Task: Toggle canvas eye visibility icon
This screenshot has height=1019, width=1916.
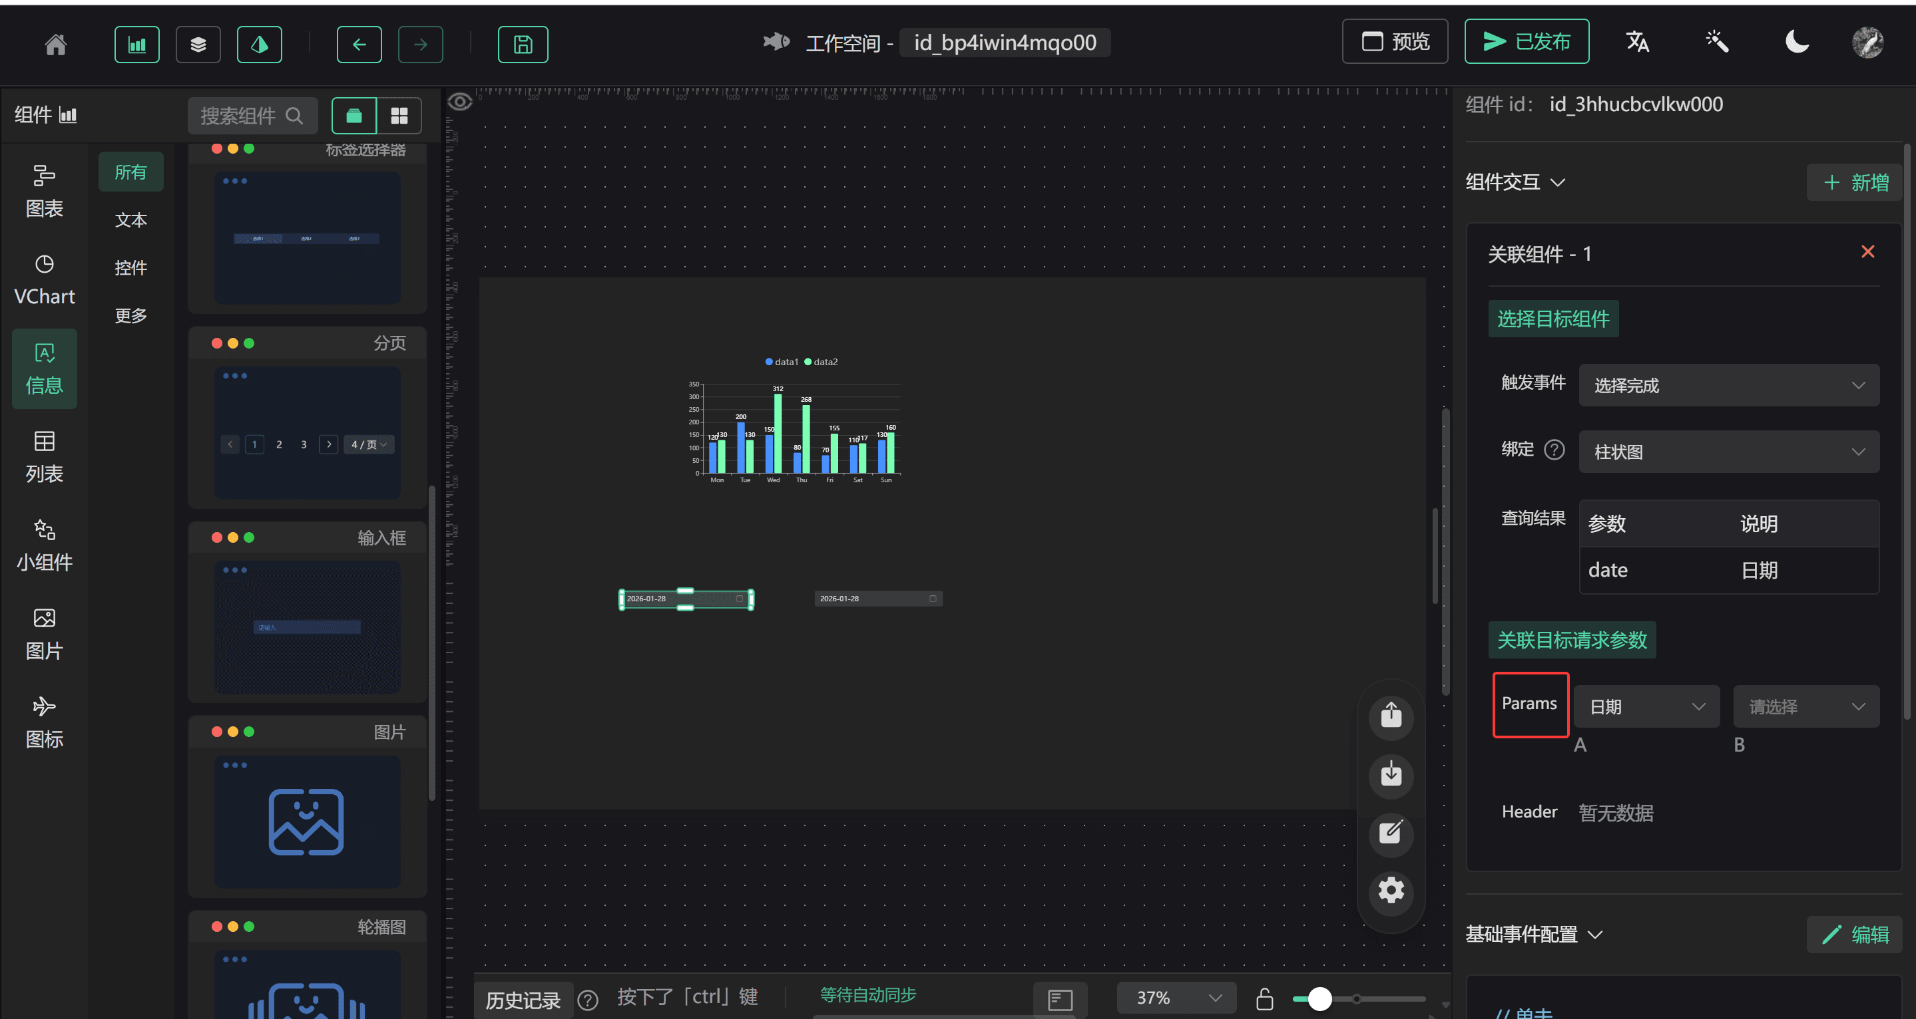Action: [x=459, y=101]
